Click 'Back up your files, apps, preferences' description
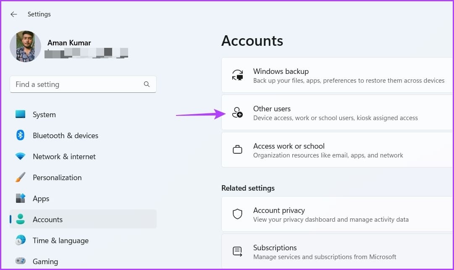454x270 pixels. coord(349,81)
